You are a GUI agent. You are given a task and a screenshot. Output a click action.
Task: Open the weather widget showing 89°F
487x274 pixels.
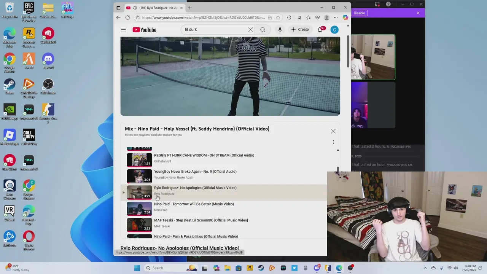point(17,268)
